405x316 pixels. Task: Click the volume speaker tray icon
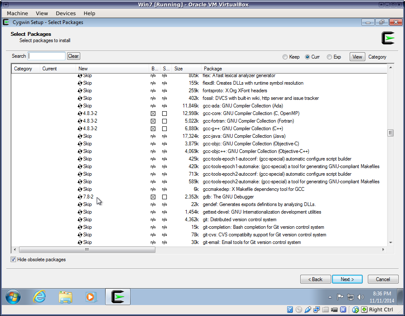tap(360, 297)
